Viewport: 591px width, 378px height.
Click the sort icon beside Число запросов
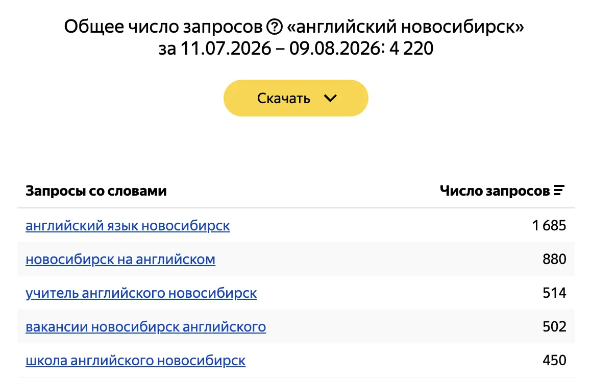[x=559, y=191]
